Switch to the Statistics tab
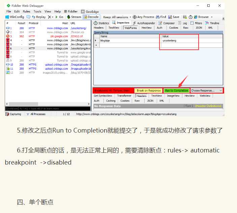The width and height of the screenshot is (237, 213). (x=101, y=23)
